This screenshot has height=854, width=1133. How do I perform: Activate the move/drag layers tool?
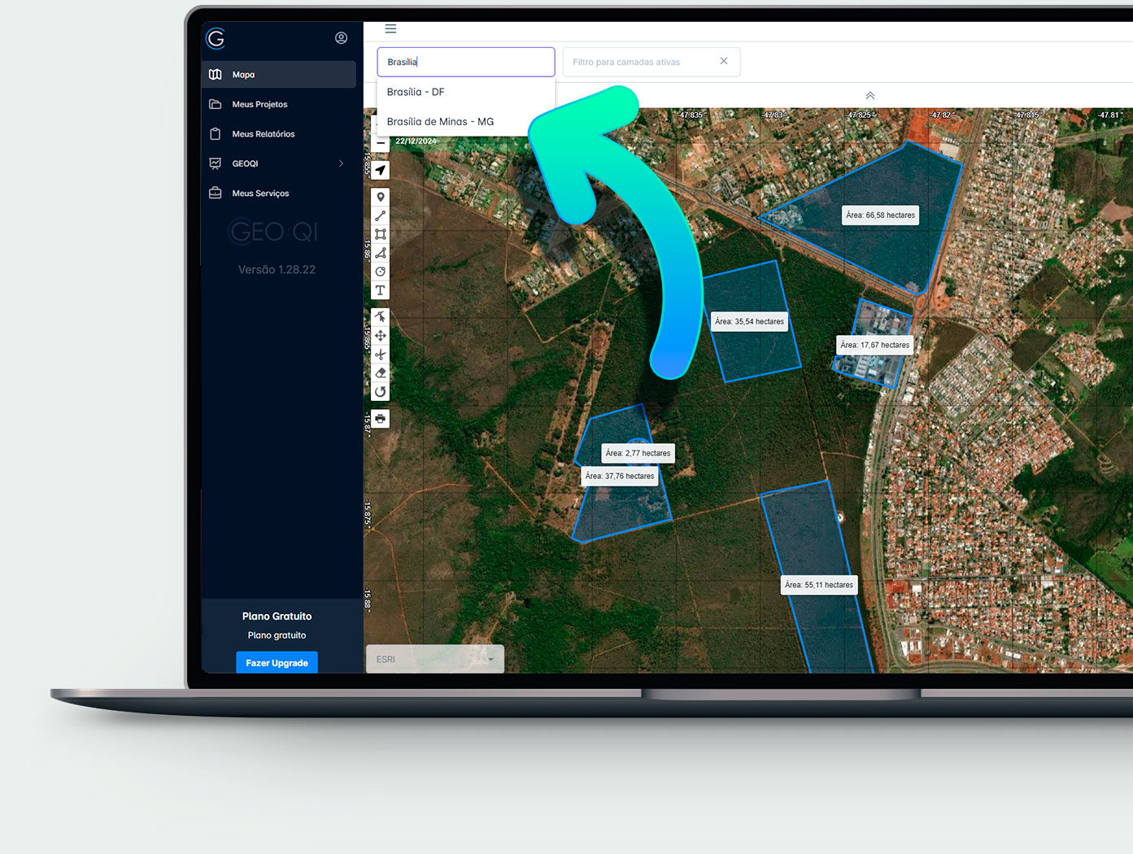coord(381,335)
